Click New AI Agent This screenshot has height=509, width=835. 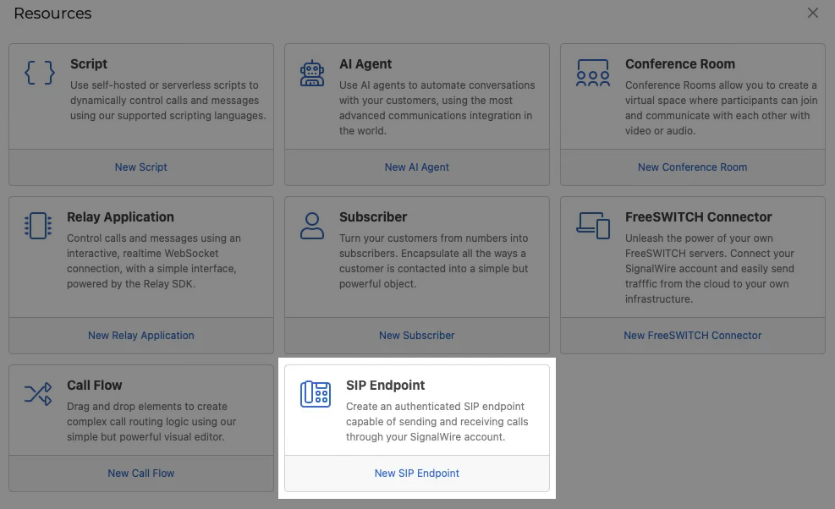pyautogui.click(x=416, y=167)
